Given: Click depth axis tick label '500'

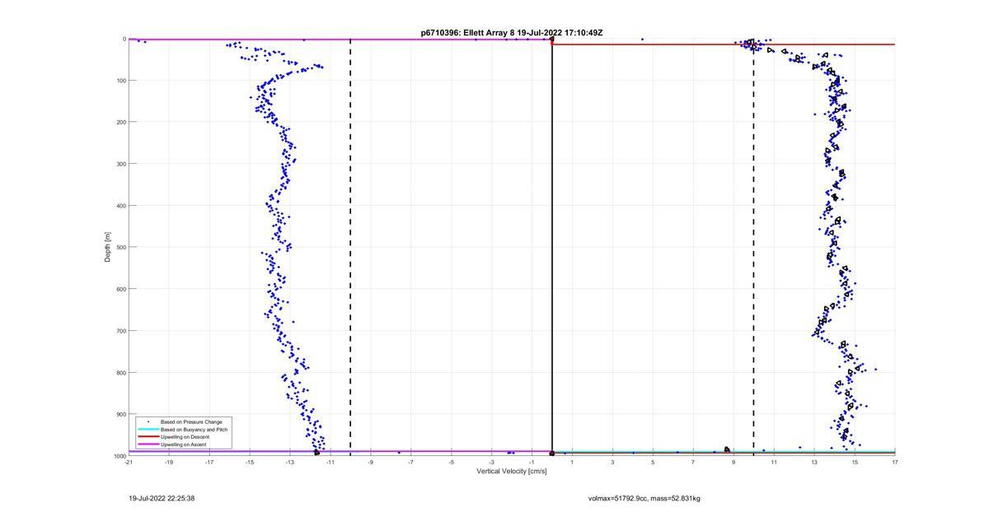Looking at the screenshot, I should [x=120, y=247].
